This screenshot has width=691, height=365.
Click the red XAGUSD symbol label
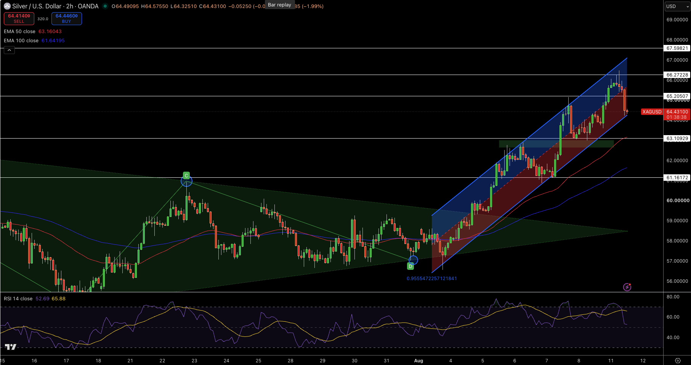click(652, 112)
